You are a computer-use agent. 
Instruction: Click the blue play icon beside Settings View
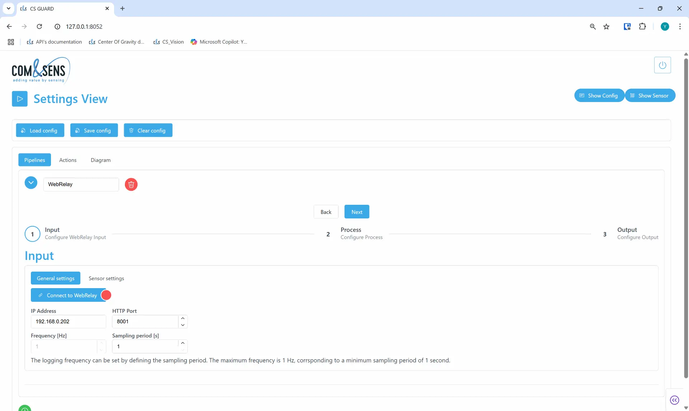20,99
